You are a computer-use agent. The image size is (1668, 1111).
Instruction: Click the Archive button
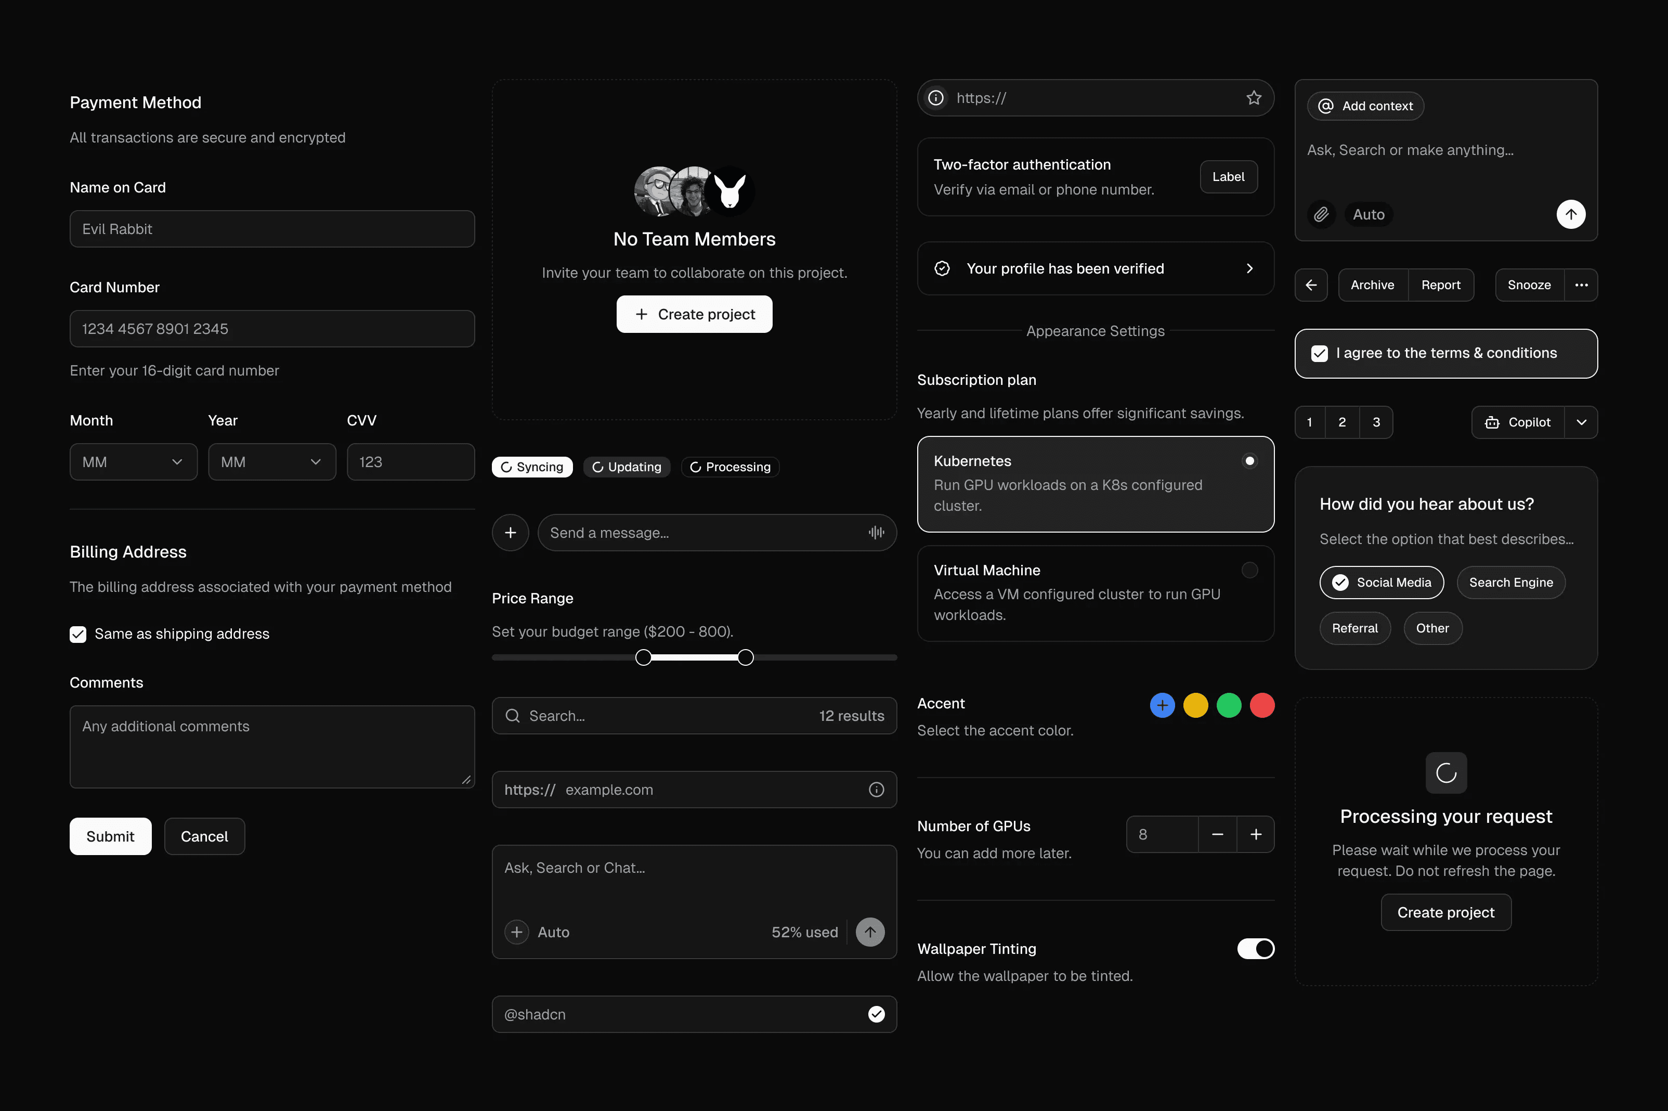click(1372, 285)
